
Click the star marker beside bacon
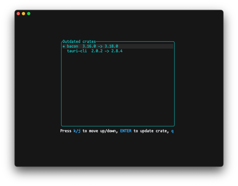tap(64, 46)
